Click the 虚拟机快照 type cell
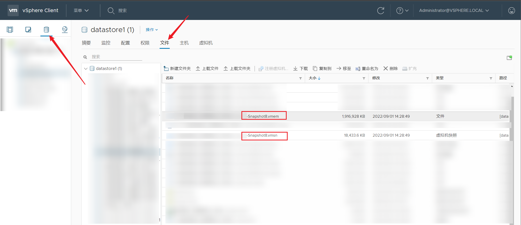This screenshot has height=225, width=521. 446,135
